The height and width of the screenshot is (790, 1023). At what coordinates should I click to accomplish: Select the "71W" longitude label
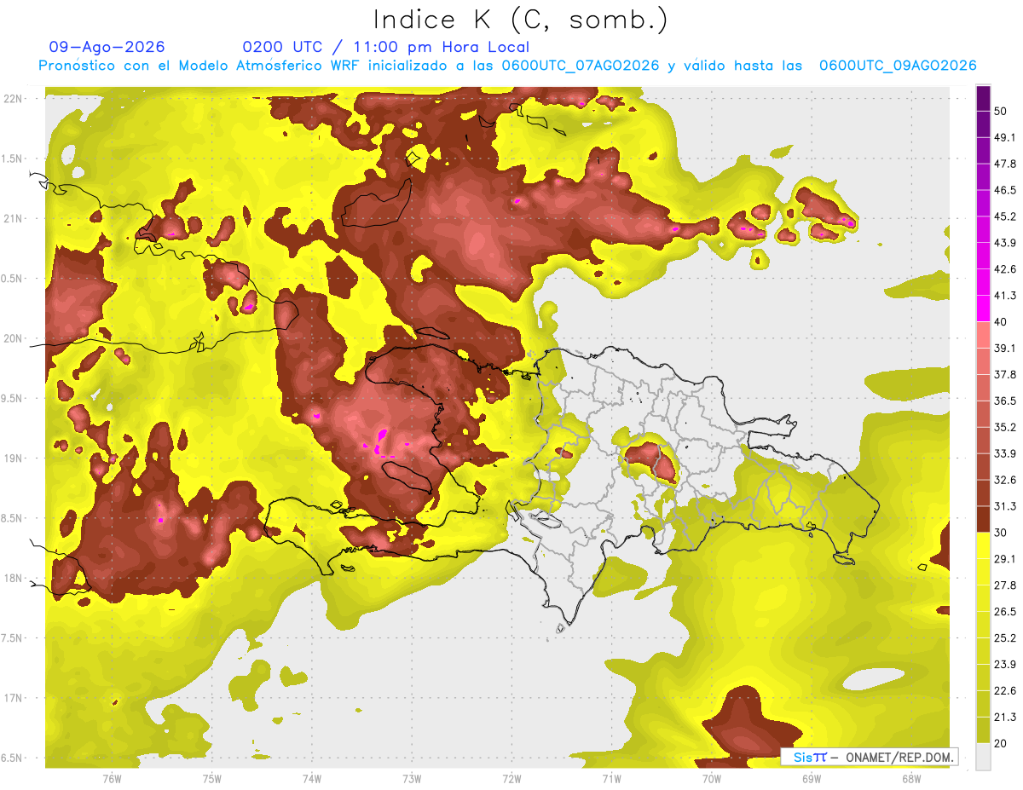[x=611, y=779]
